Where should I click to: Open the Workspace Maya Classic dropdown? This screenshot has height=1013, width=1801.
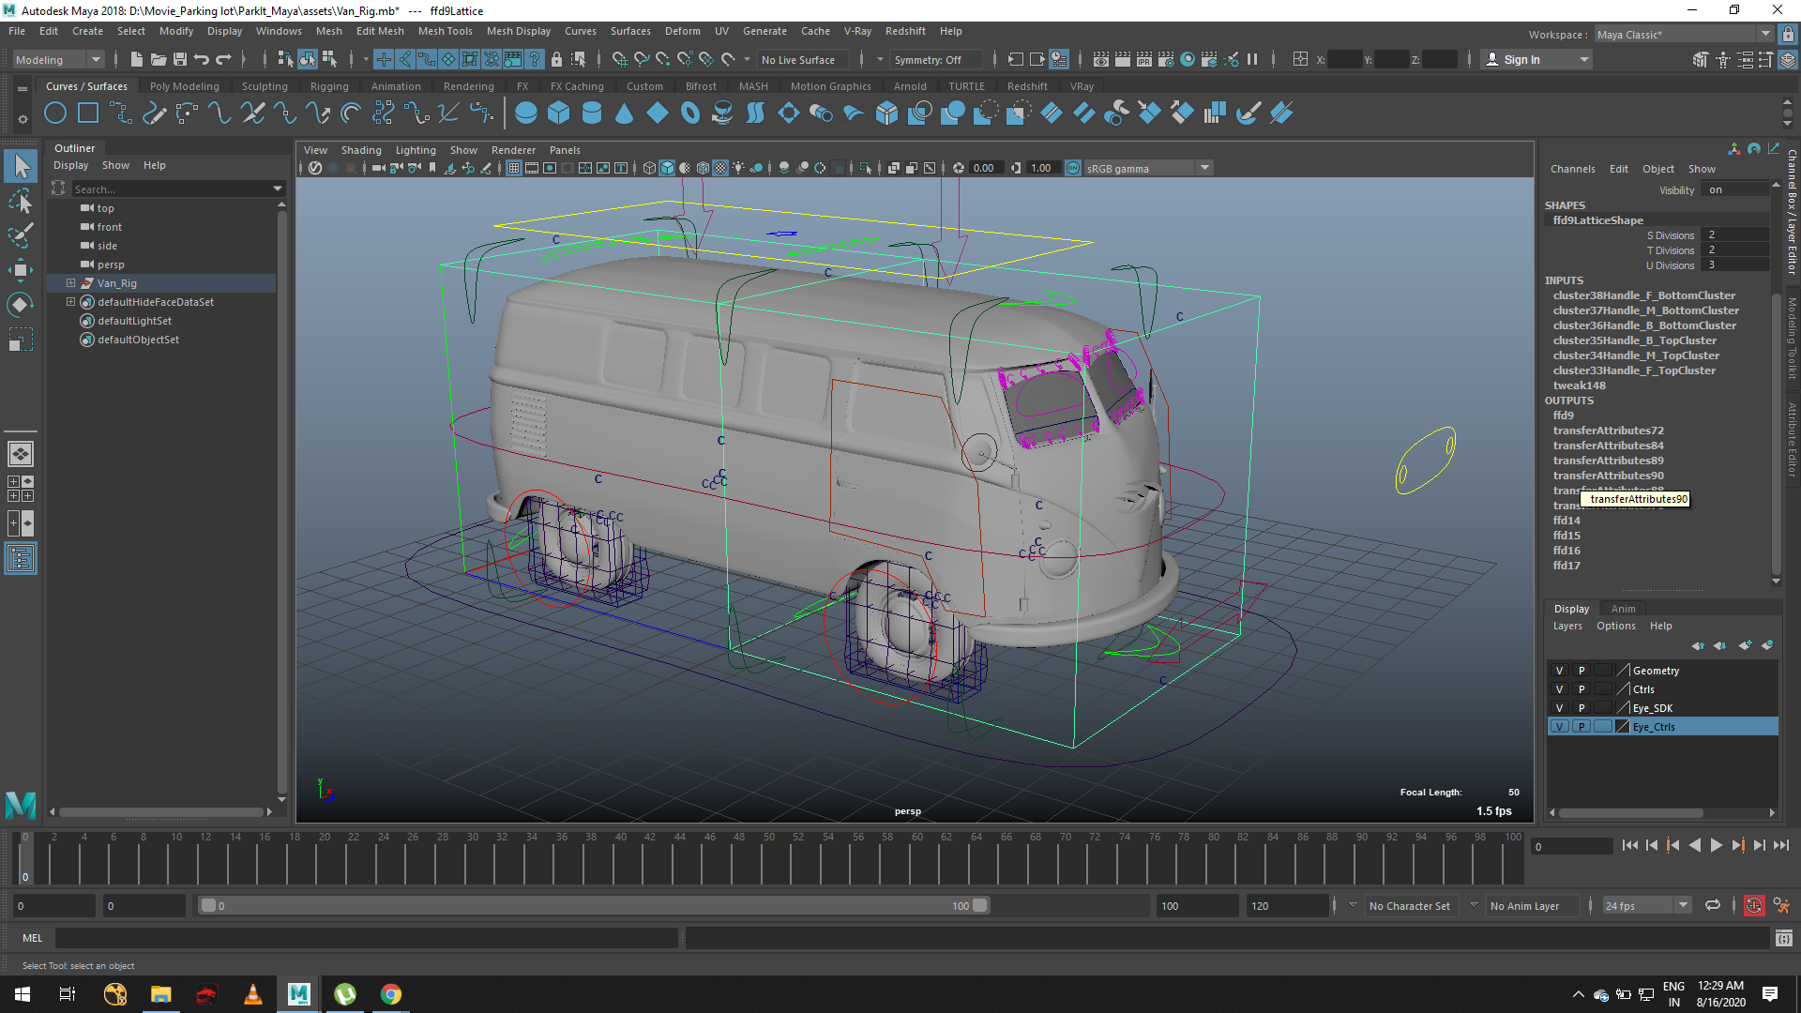[1684, 34]
